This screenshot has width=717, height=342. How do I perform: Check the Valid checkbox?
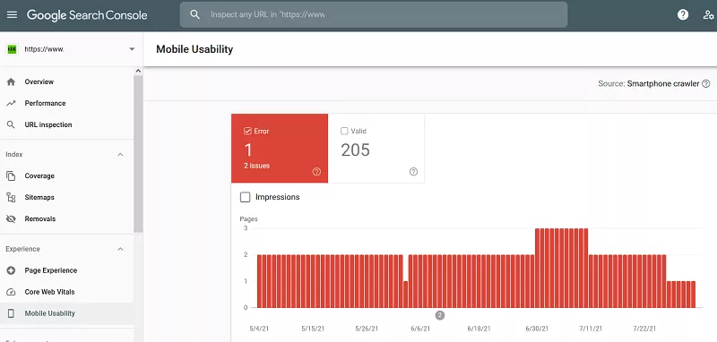[344, 131]
